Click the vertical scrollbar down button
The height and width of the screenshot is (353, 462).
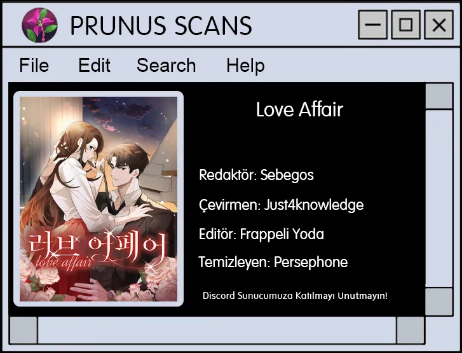click(x=439, y=301)
